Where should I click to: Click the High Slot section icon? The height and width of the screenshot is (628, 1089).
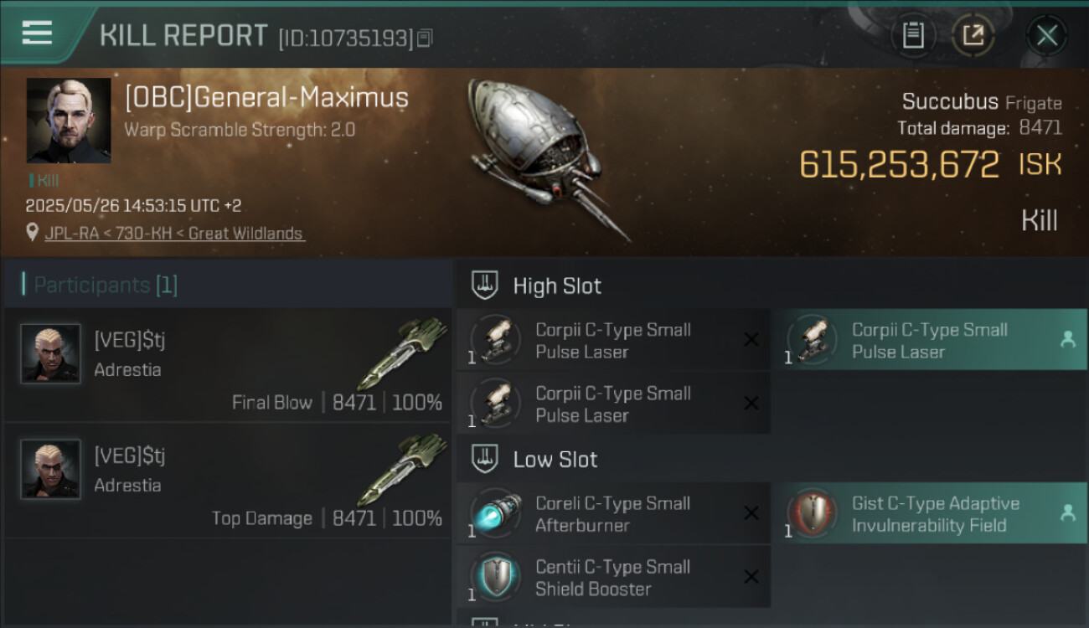click(x=485, y=286)
